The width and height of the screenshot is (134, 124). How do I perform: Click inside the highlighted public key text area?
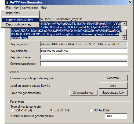click(67, 31)
